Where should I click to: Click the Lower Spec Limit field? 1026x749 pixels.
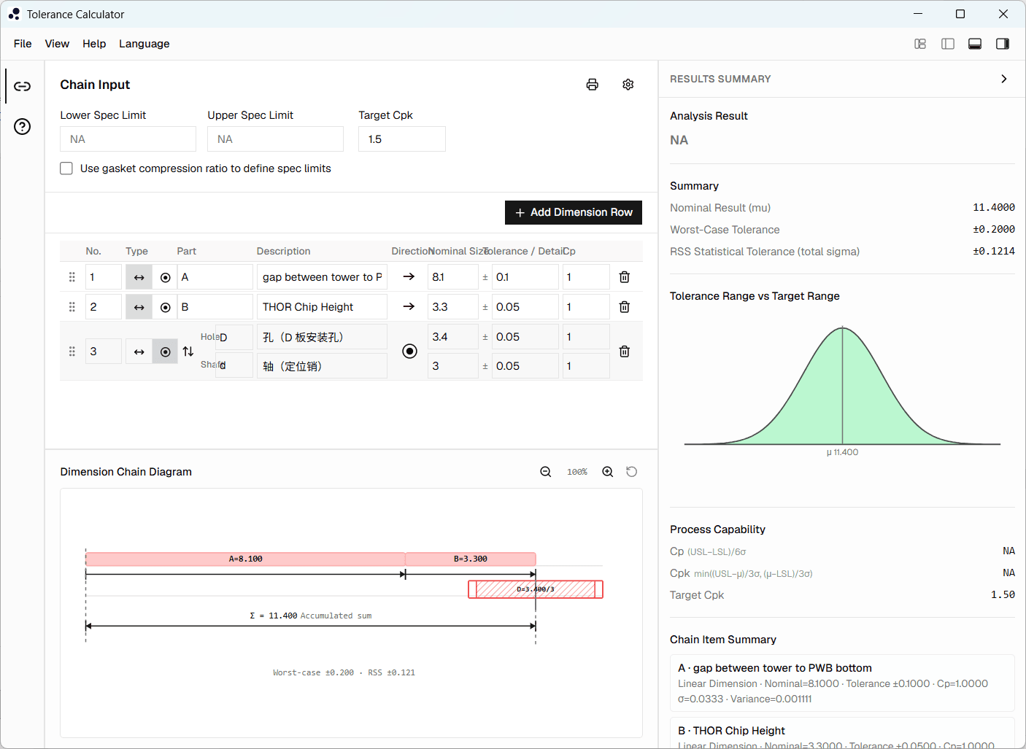pyautogui.click(x=128, y=139)
